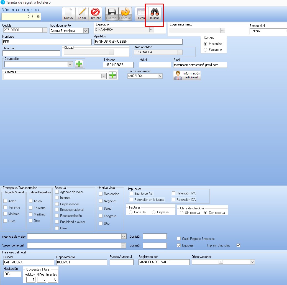The image size is (287, 285).
Task: Select Sin reserva check-in type
Action: tap(182, 213)
